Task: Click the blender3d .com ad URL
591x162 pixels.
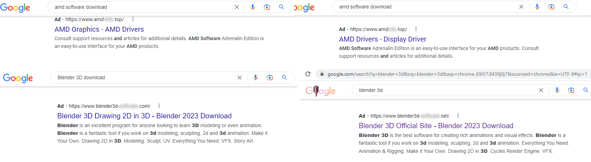Action: click(110, 106)
